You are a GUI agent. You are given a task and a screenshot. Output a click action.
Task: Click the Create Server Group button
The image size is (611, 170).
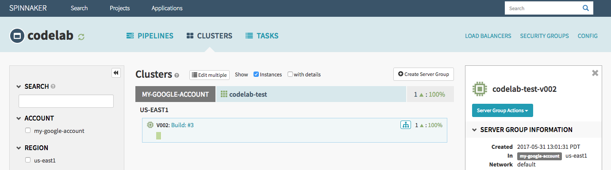point(423,74)
